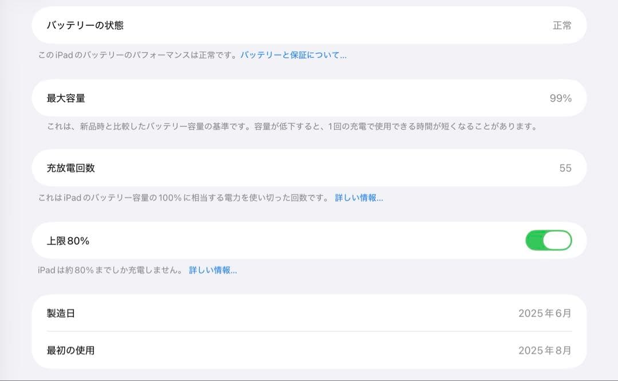This screenshot has height=381, width=618.
Task: Click the 上限80% label text
Action: [x=68, y=241]
